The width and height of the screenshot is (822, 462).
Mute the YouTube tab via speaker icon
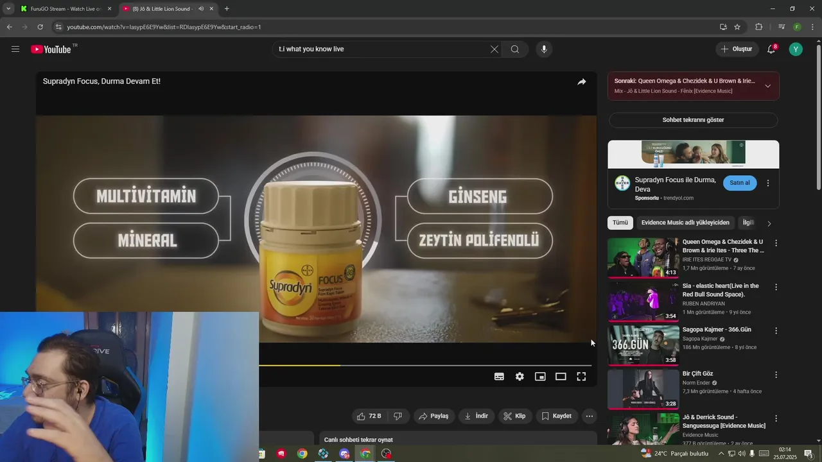point(201,9)
